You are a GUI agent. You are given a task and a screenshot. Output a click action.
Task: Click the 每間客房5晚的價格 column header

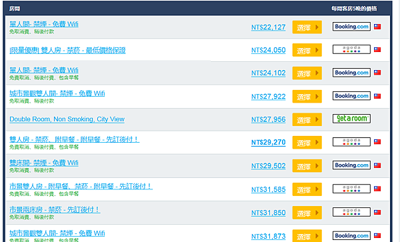point(354,9)
